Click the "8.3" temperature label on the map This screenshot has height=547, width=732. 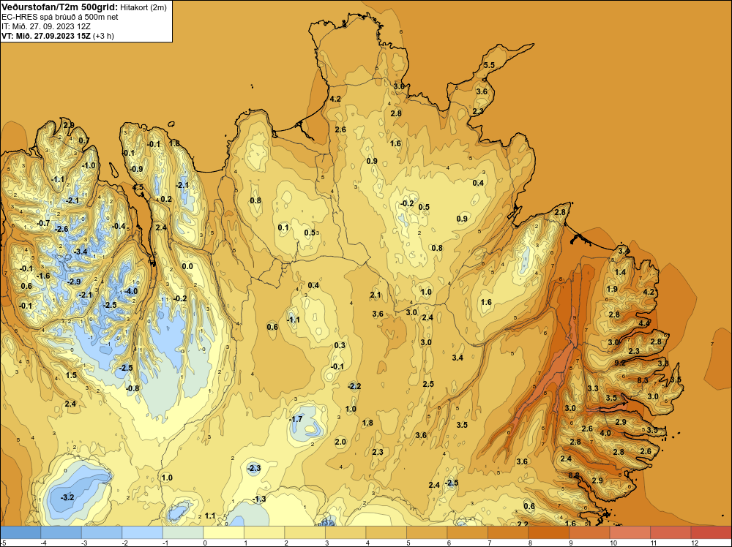pyautogui.click(x=643, y=380)
